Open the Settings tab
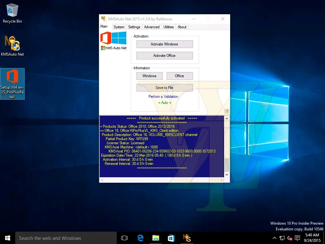 (134, 27)
